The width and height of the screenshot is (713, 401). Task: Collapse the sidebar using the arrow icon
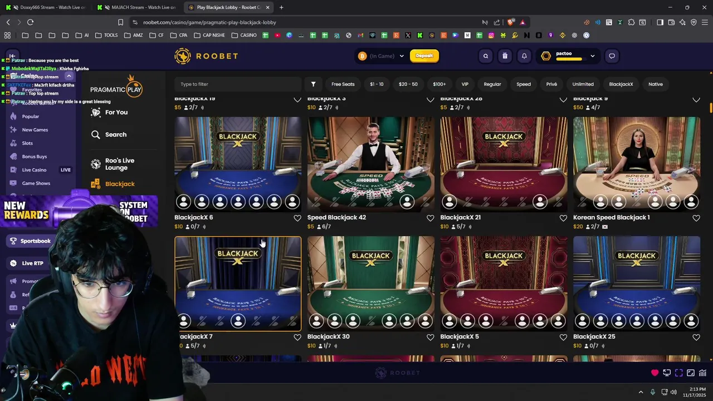pos(12,56)
